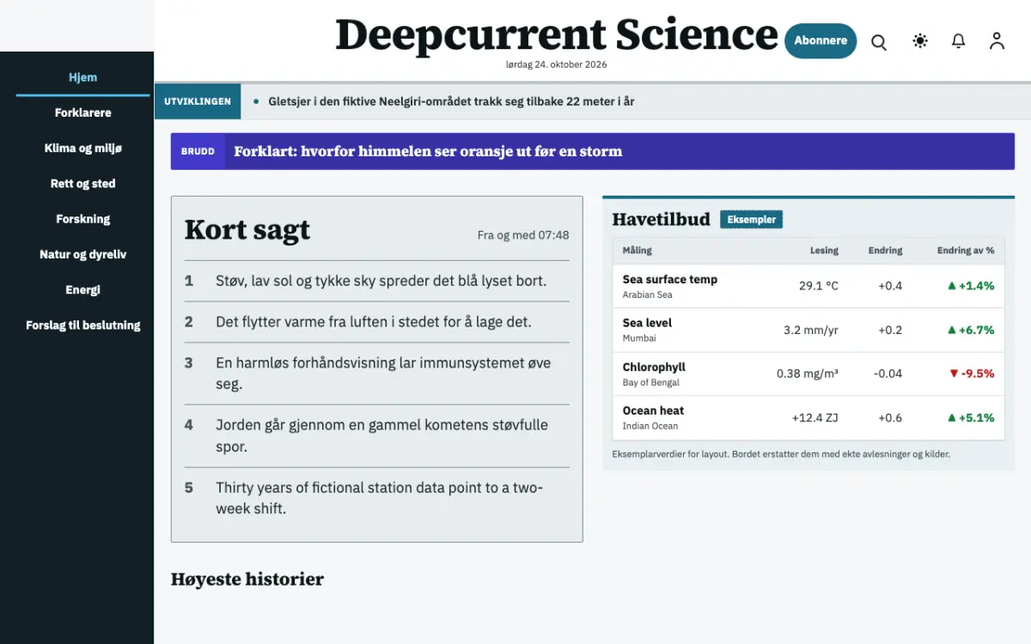Click the 0.38 mg/m³ reading
The image size is (1031, 644).
coord(808,374)
